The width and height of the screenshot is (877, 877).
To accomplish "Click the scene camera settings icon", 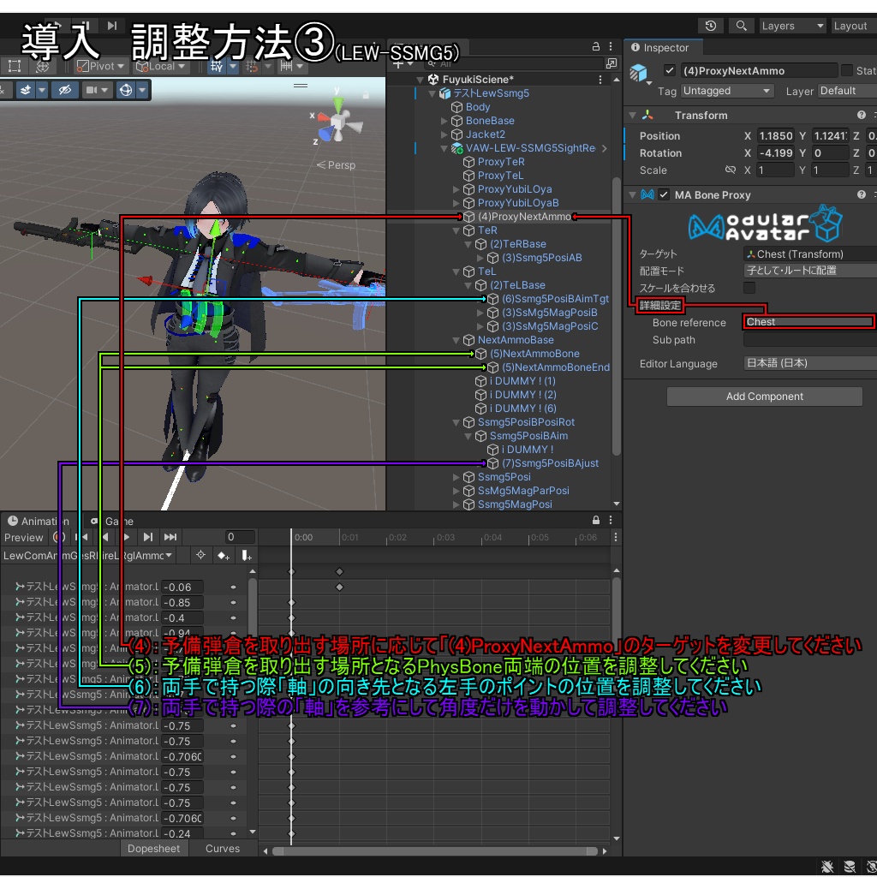I will tap(91, 89).
